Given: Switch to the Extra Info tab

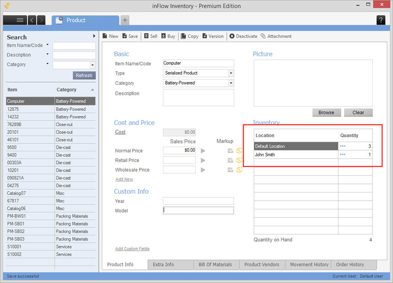Looking at the screenshot, I should click(x=171, y=265).
